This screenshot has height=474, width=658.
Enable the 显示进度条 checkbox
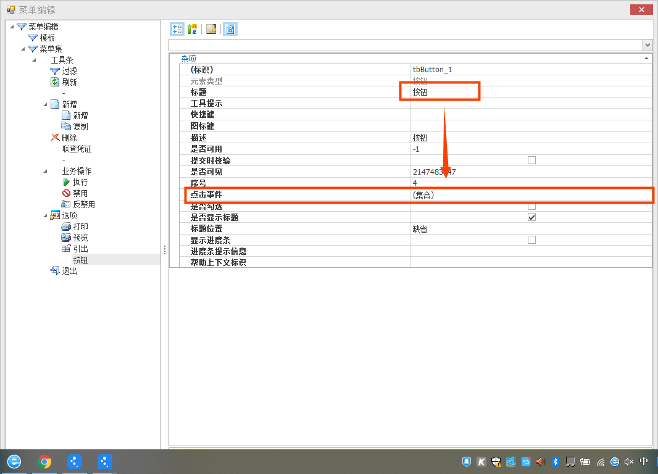click(531, 239)
